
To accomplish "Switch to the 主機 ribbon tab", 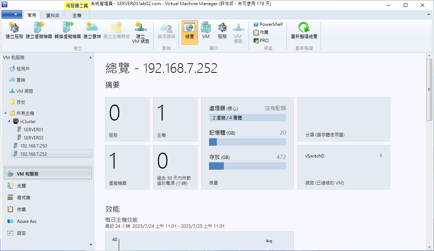I will click(77, 16).
